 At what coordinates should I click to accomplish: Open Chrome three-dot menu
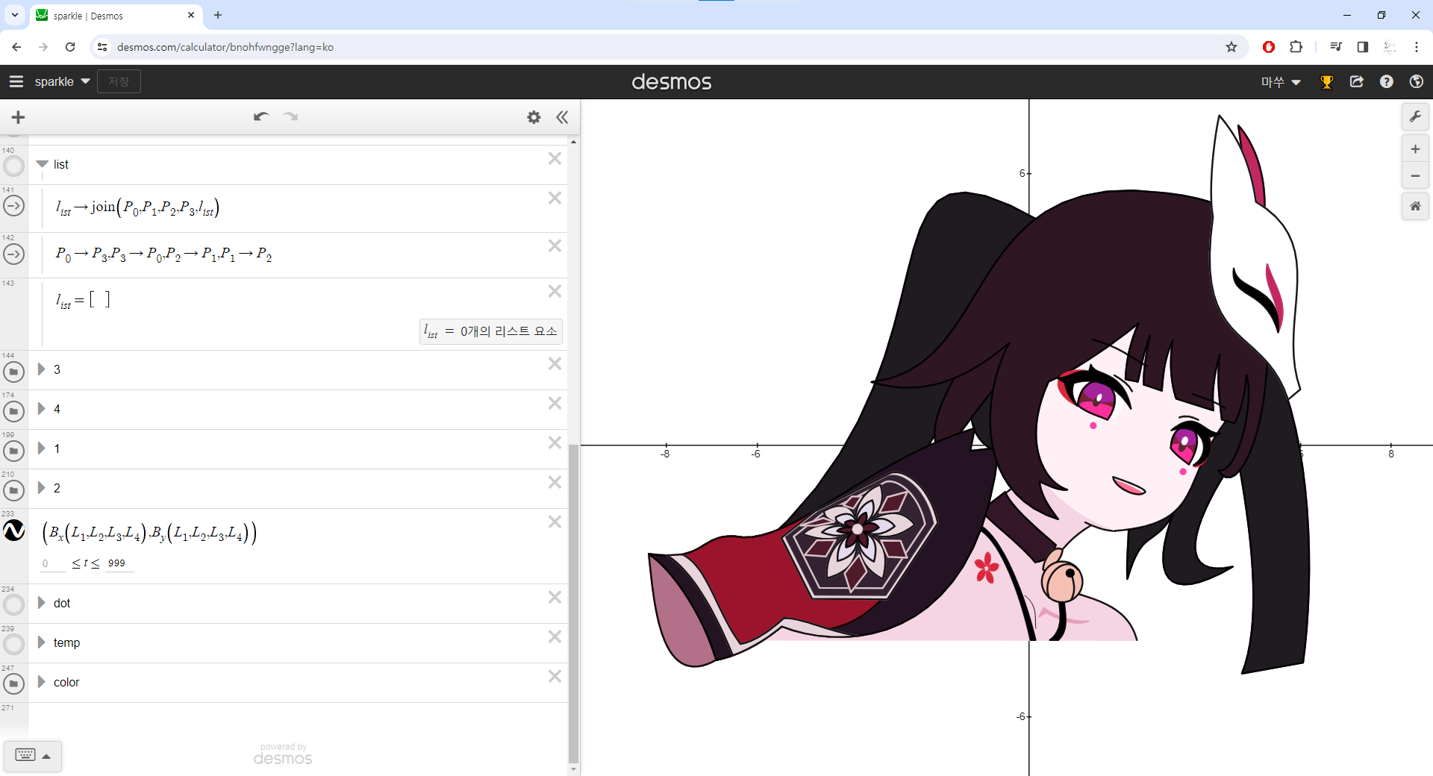(x=1417, y=47)
